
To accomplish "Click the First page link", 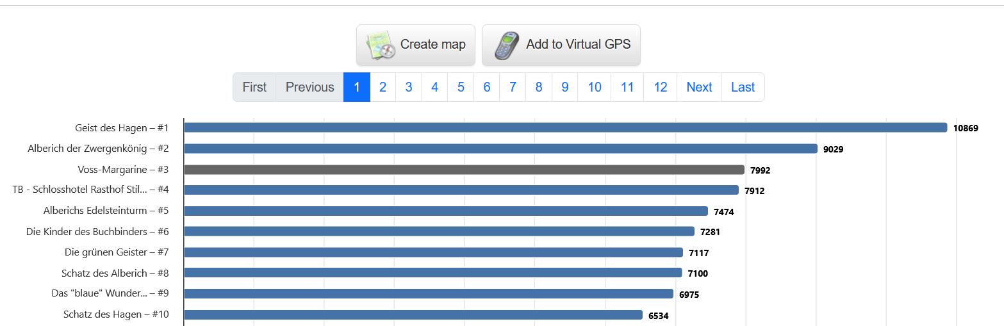I will (x=254, y=87).
